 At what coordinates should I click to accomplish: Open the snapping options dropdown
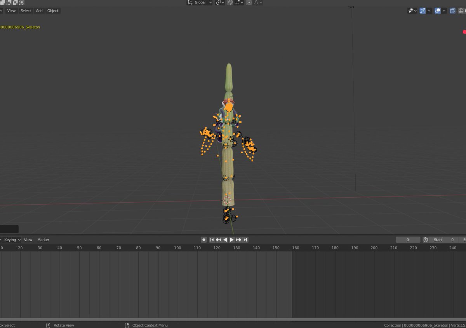click(239, 2)
